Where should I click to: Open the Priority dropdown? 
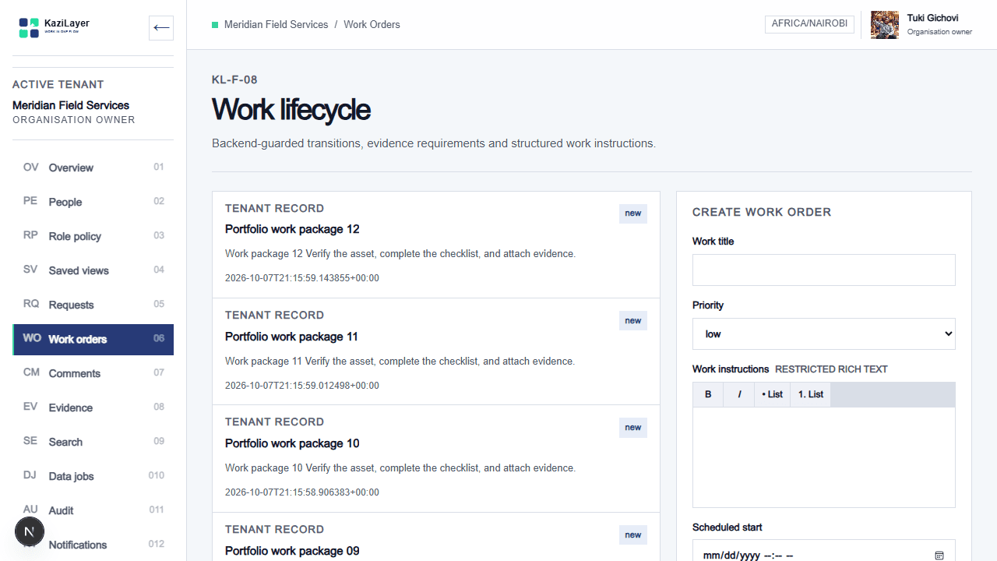824,333
